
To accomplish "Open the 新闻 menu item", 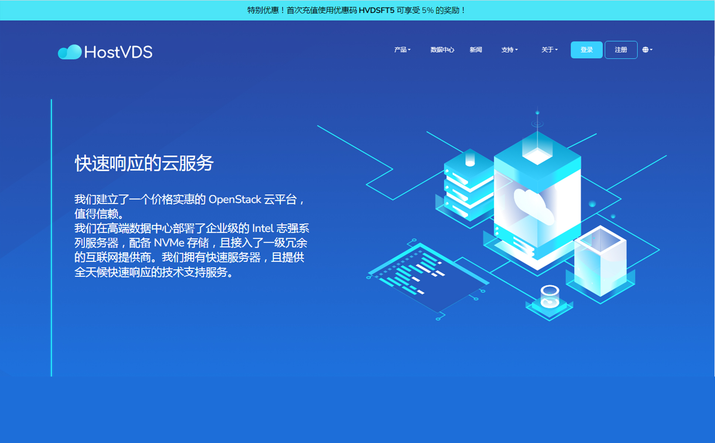I will click(x=476, y=50).
